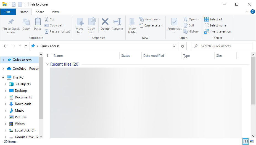Click the Move to icon
Image resolution: width=256 pixels, height=145 pixels.
[x=80, y=22]
